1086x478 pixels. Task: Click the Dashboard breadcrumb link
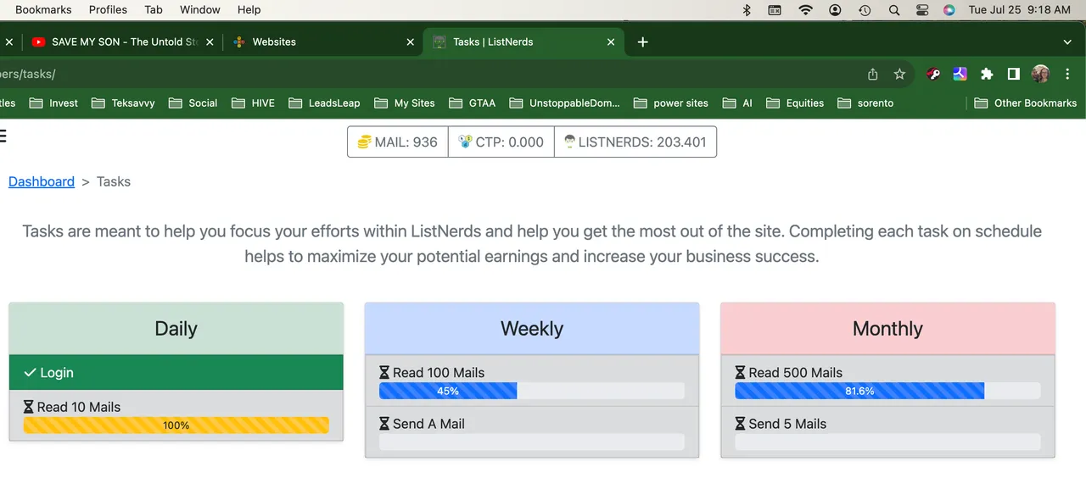coord(42,181)
